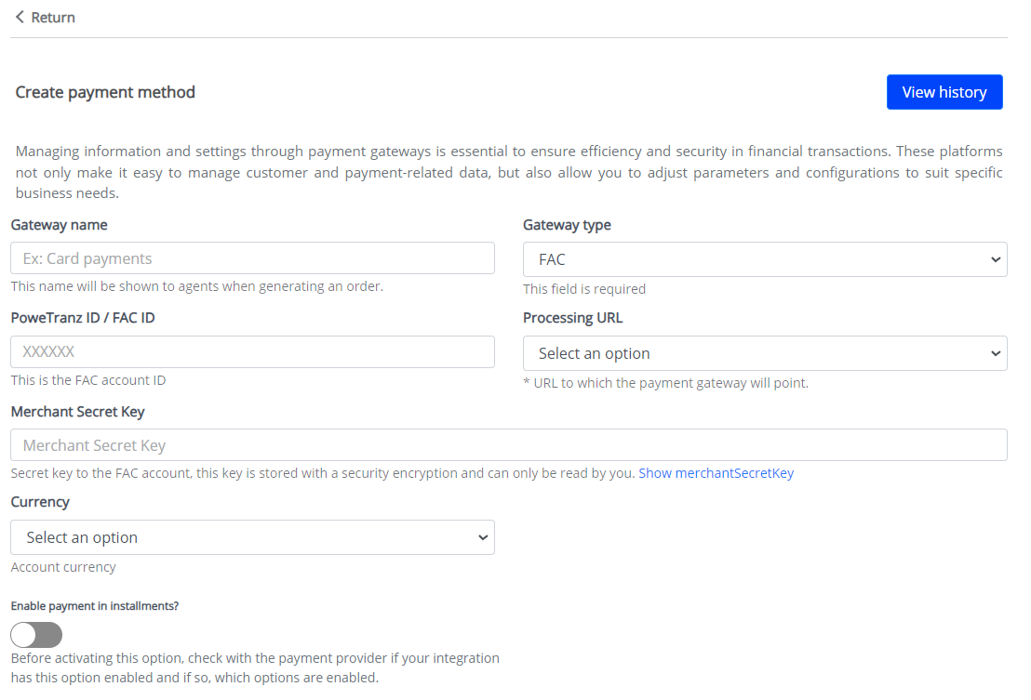
Task: Click into the PoweTranz ID / FAC ID field
Action: pyautogui.click(x=252, y=352)
